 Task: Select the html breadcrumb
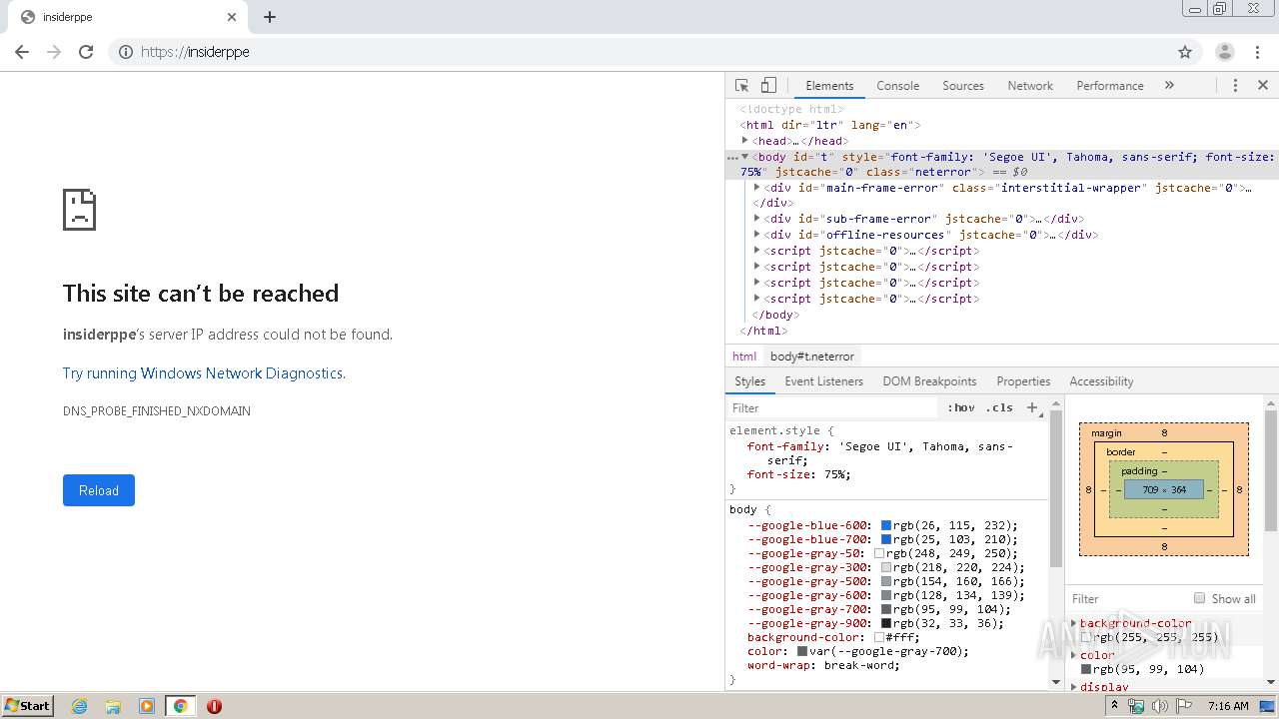click(x=744, y=357)
